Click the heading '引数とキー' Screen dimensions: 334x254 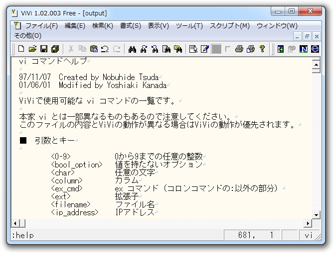point(55,141)
